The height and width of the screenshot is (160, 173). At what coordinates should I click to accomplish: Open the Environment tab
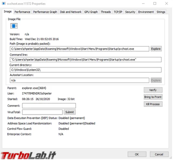click(146, 12)
